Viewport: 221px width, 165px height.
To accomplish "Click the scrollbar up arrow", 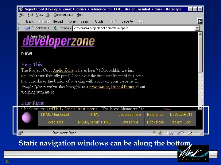I will click(x=200, y=34).
